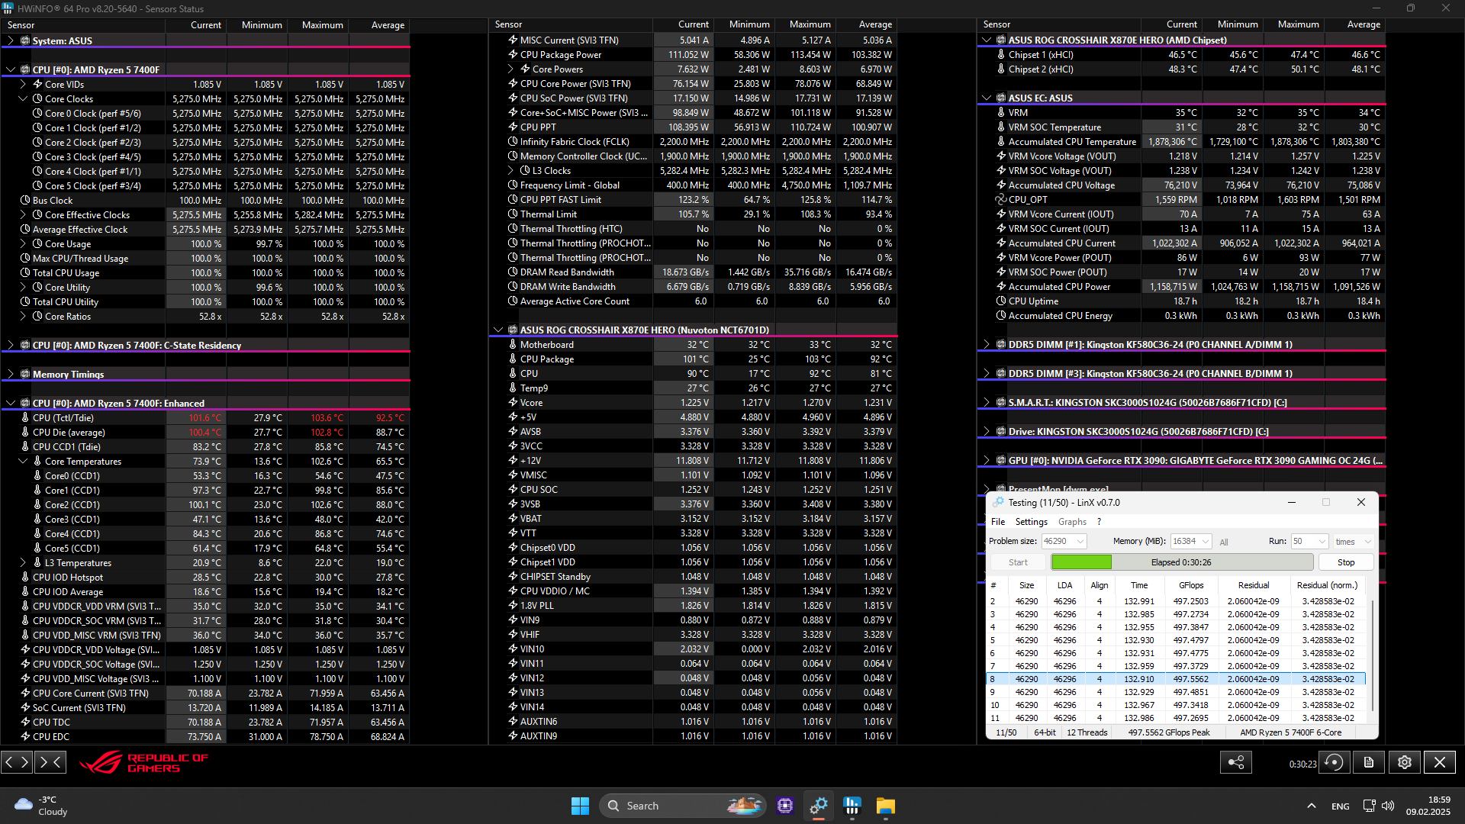The height and width of the screenshot is (824, 1465).
Task: Click the LinX gear icon in the taskbar
Action: pyautogui.click(x=819, y=806)
